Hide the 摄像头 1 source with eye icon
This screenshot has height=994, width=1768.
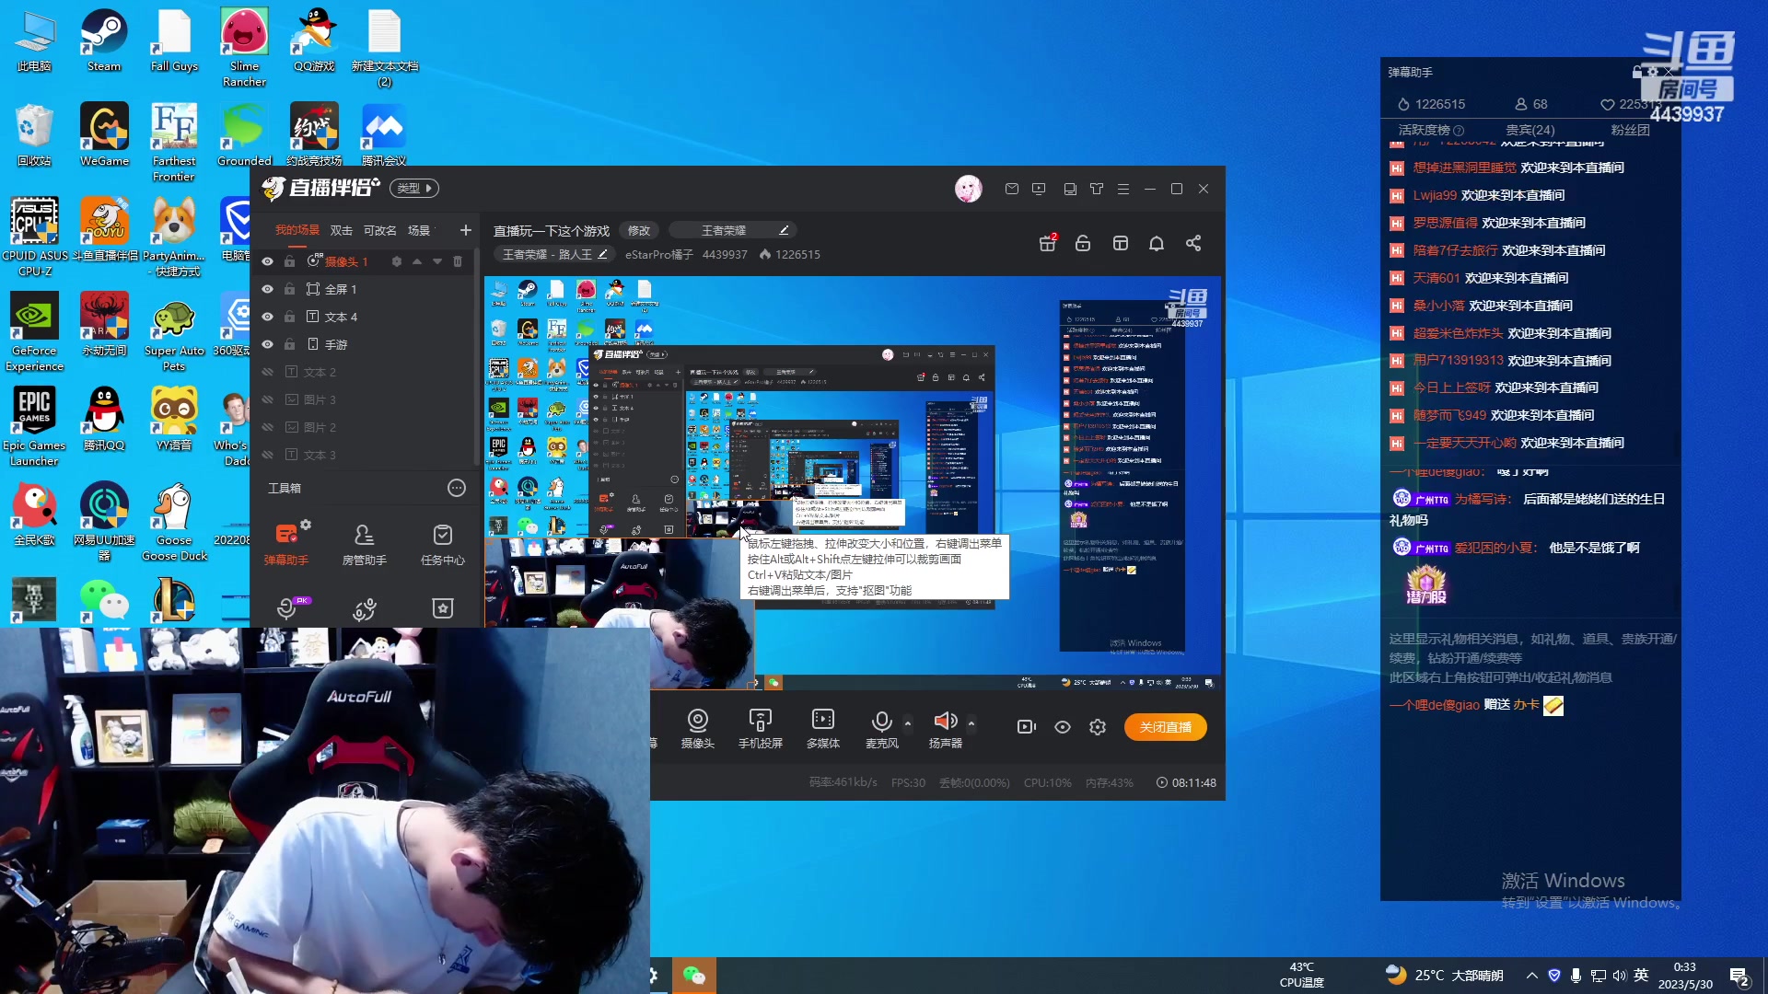coord(267,261)
